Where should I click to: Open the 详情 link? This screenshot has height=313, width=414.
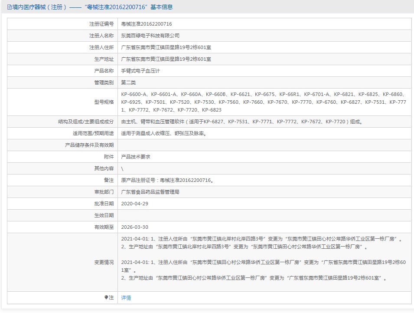pyautogui.click(x=126, y=298)
